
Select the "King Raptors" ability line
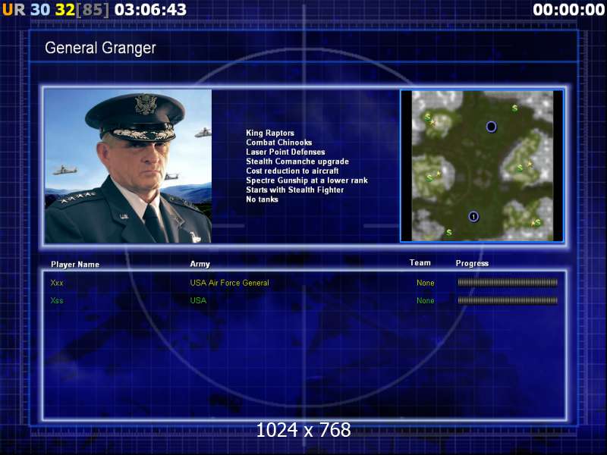click(x=270, y=133)
